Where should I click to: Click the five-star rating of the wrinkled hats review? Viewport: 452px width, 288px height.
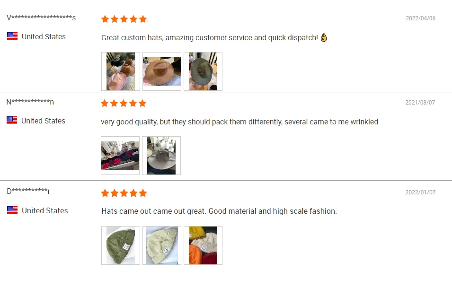click(x=124, y=104)
